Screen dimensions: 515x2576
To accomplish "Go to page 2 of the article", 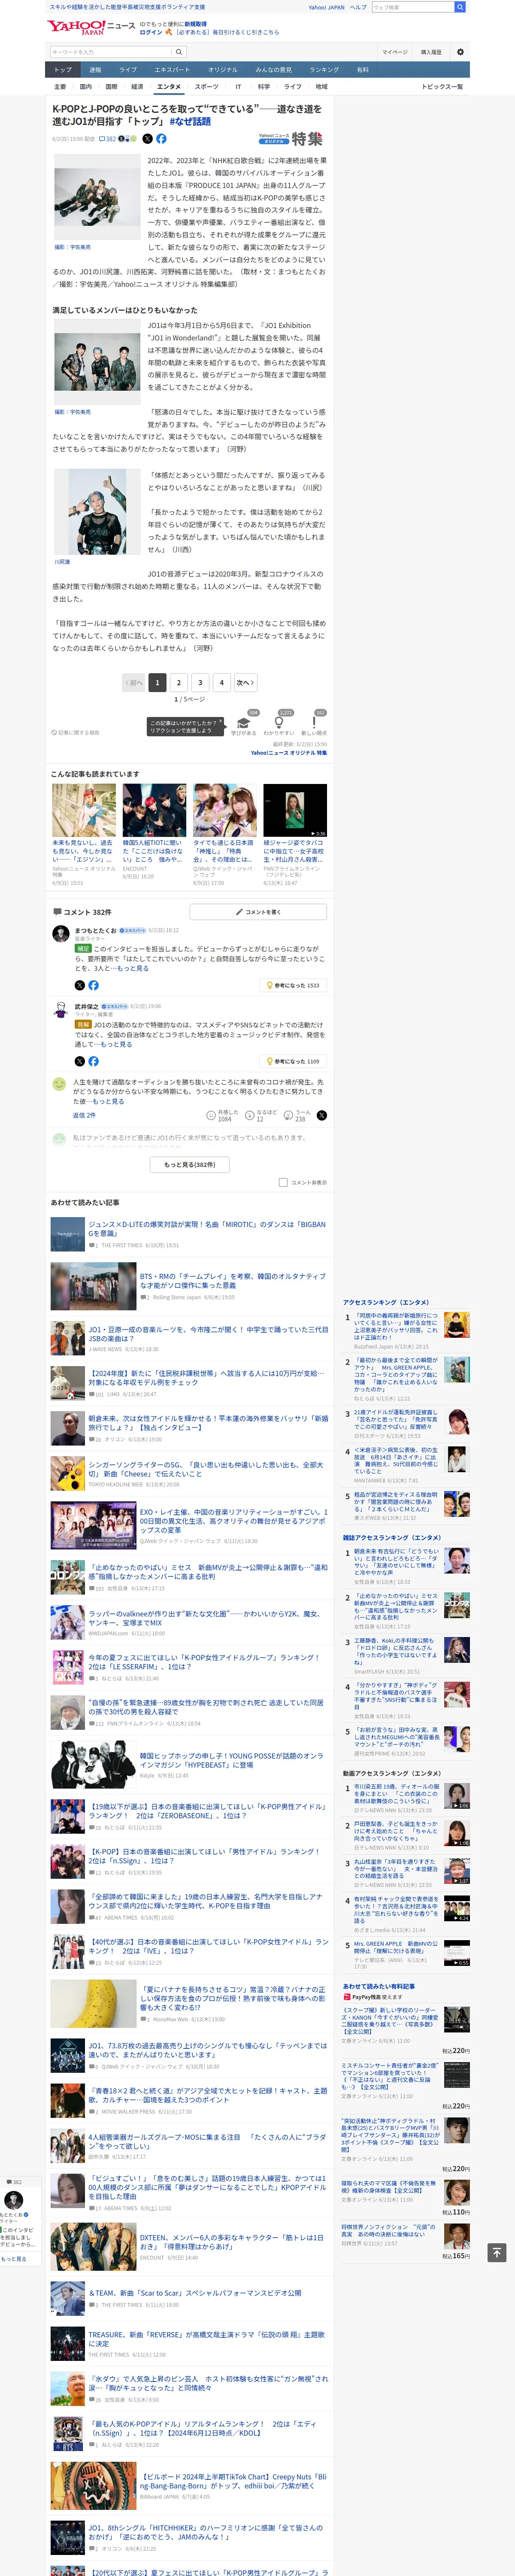I will (178, 683).
